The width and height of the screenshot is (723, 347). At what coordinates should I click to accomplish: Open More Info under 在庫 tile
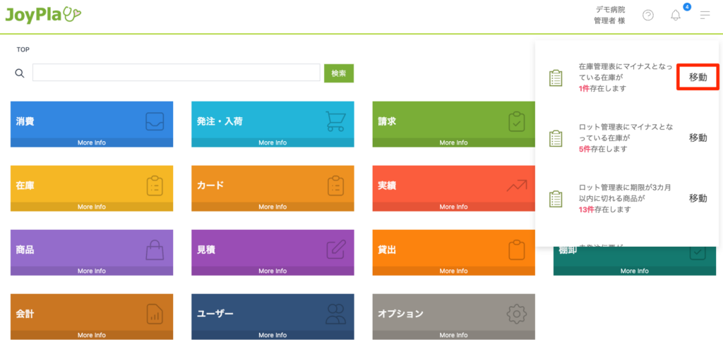click(x=92, y=207)
